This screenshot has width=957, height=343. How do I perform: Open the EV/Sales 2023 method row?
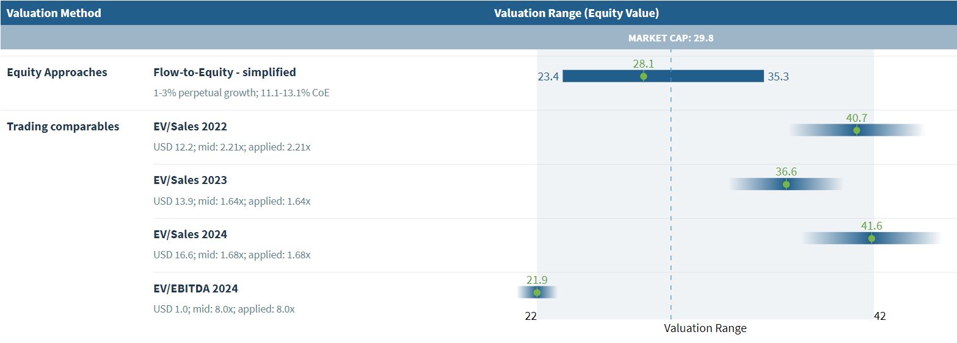(x=190, y=180)
